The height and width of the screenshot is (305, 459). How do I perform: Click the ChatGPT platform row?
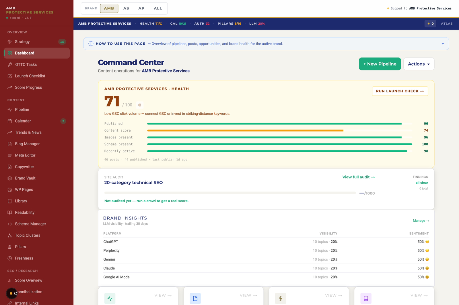(x=266, y=242)
